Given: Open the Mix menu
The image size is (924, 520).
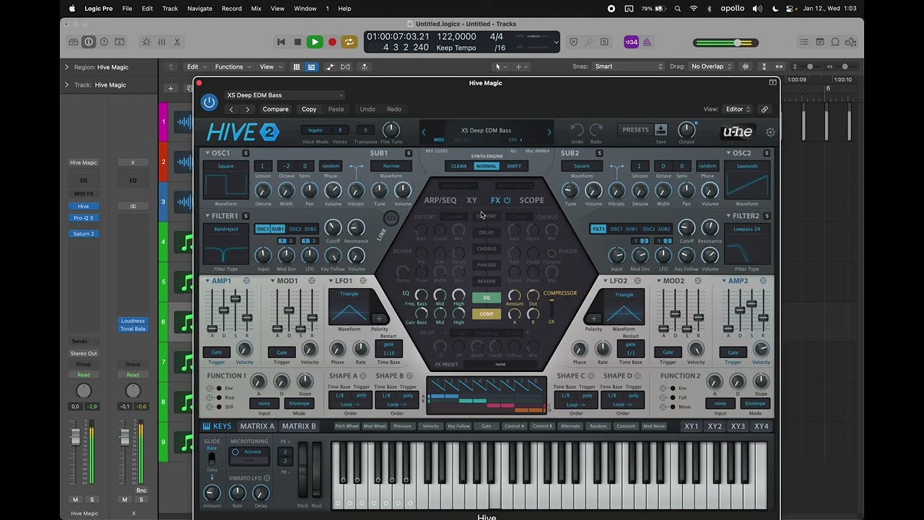Looking at the screenshot, I should (256, 9).
